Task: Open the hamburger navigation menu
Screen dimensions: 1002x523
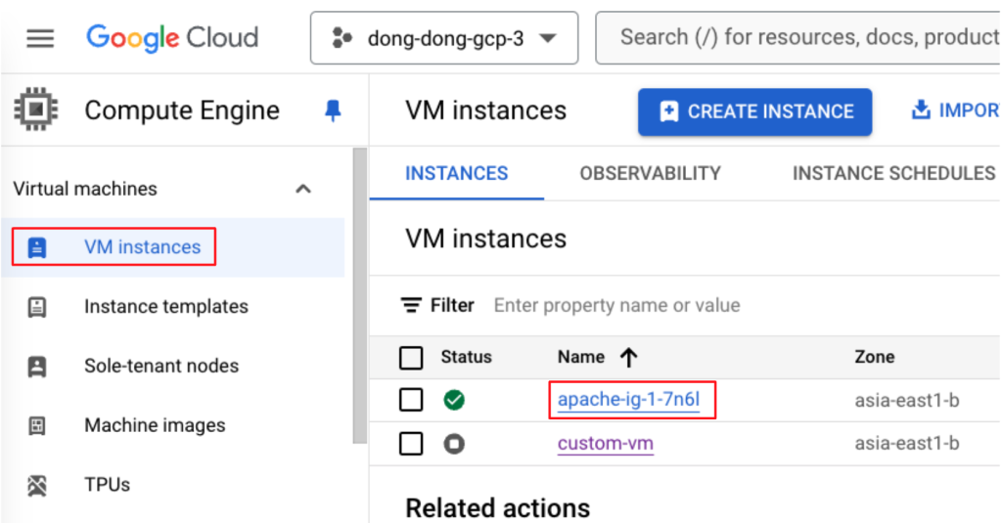Action: point(39,38)
